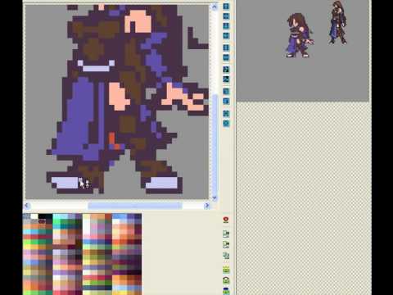Pick the white swatch in the palette's top row
Viewport: 393px width, 295px height.
tap(34, 216)
